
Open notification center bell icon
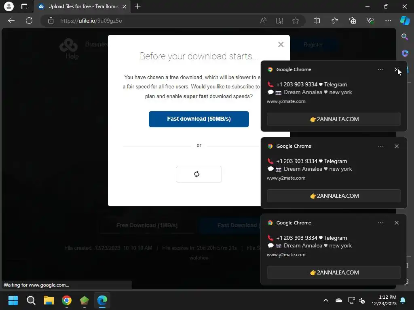[403, 300]
